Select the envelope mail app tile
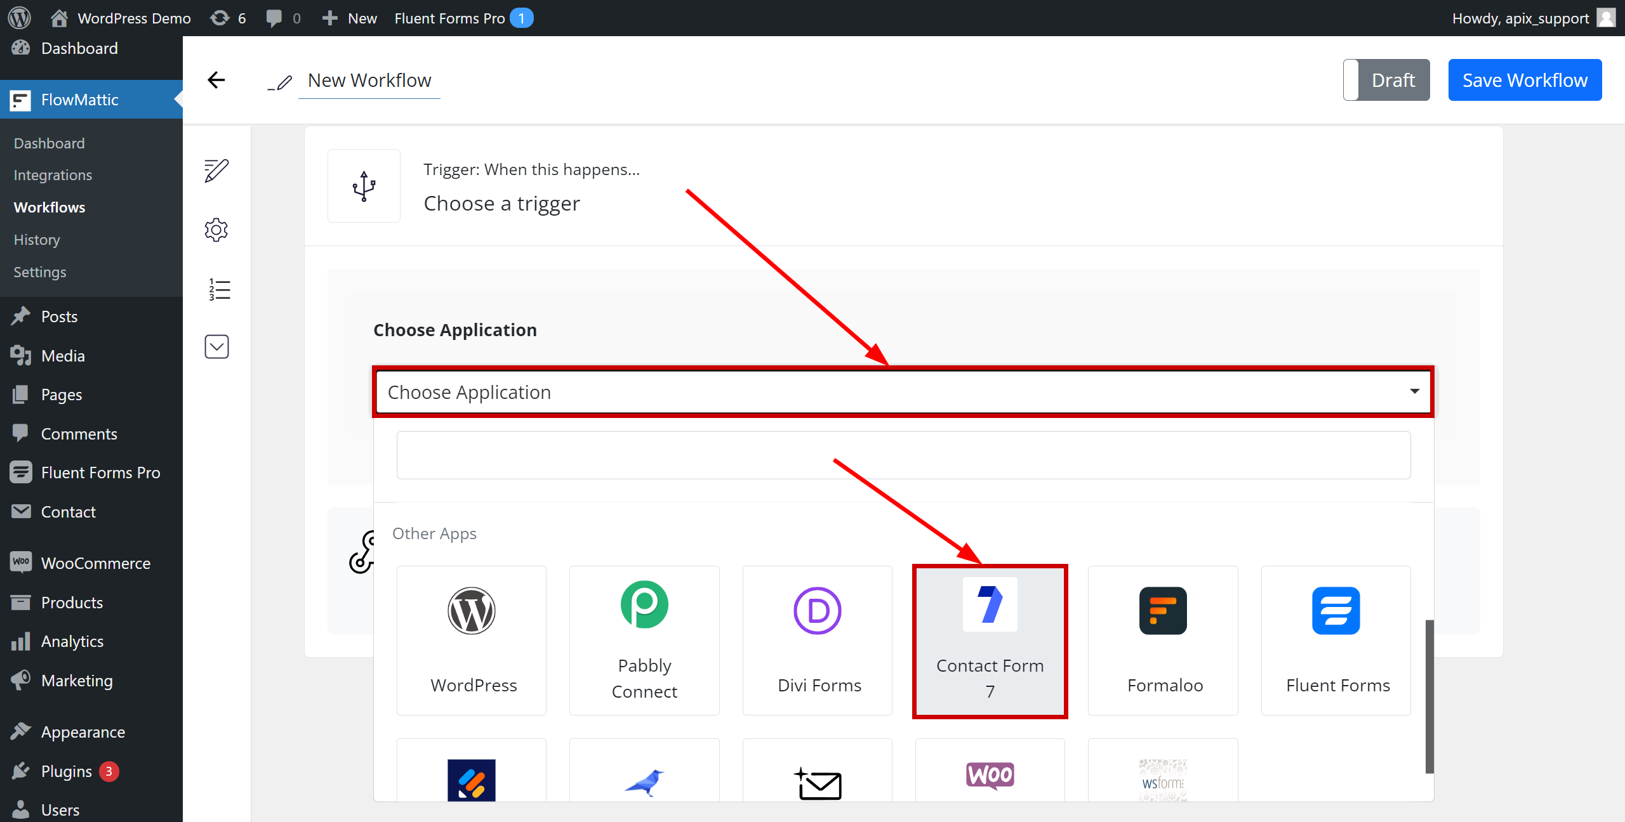 pos(818,770)
